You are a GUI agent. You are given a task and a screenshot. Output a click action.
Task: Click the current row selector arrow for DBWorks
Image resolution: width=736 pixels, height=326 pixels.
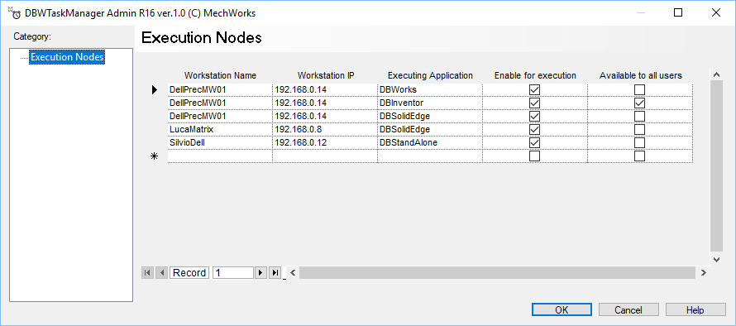coord(155,89)
